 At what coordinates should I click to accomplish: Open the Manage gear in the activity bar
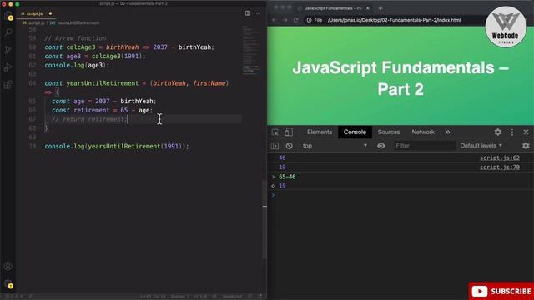[x=8, y=283]
